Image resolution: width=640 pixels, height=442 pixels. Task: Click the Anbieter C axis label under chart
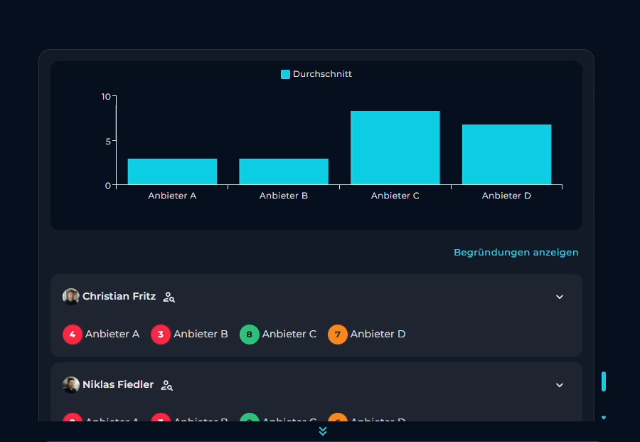tap(395, 196)
